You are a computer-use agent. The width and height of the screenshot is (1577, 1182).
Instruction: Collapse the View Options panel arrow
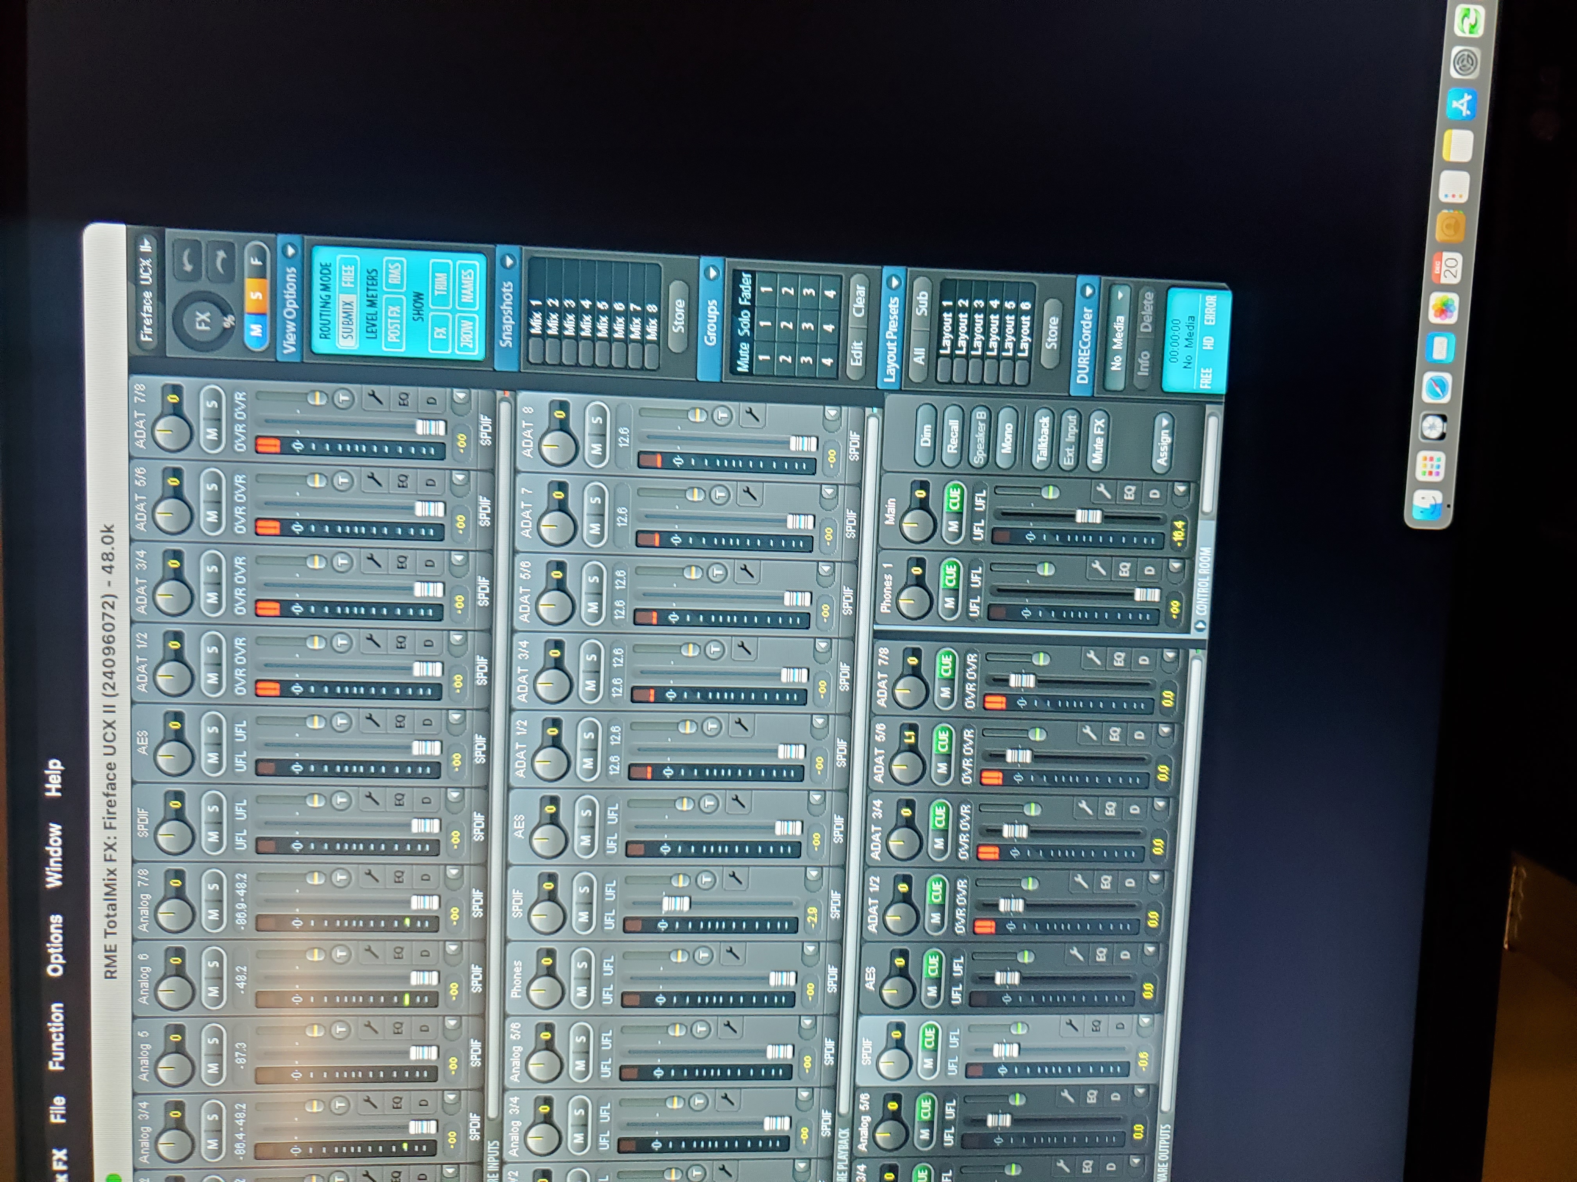289,251
